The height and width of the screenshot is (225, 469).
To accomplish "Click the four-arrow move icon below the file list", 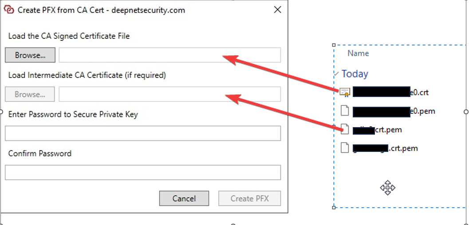I will (387, 188).
